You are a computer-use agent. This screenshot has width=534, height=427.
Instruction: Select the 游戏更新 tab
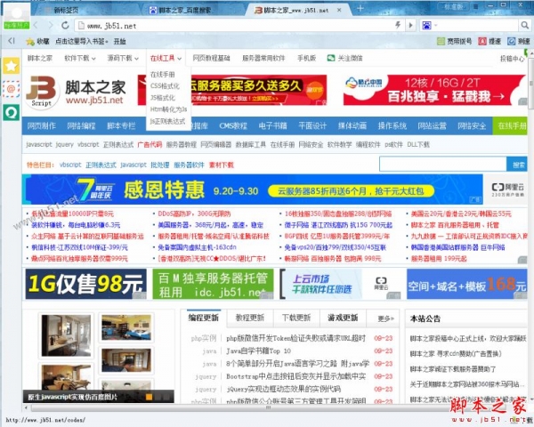(343, 318)
